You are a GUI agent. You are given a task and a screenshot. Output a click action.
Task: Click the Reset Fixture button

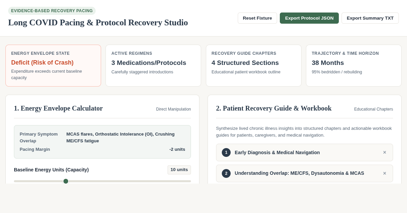257,18
